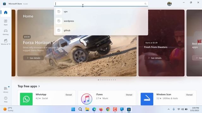The width and height of the screenshot is (202, 113).
Task: Open File Explorer from taskbar
Action: click(87, 109)
